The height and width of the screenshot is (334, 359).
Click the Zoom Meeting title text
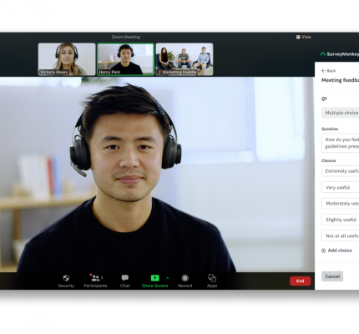point(126,37)
